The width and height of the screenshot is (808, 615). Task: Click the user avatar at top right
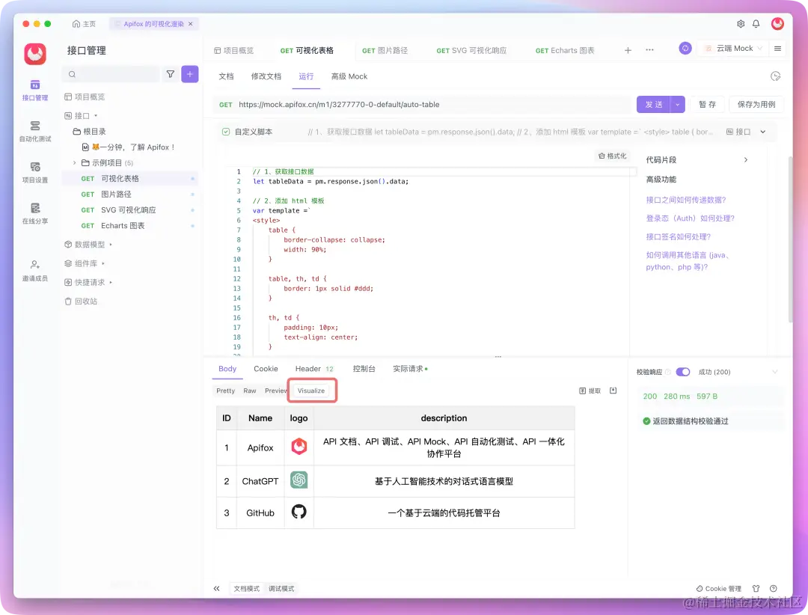777,24
